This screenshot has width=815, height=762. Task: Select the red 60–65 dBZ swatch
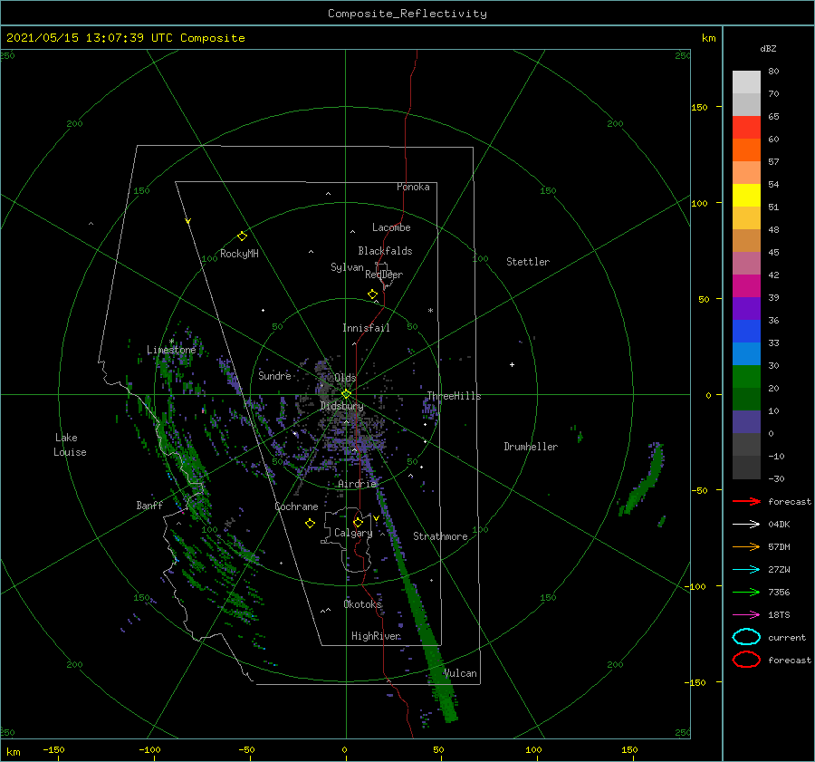point(746,128)
